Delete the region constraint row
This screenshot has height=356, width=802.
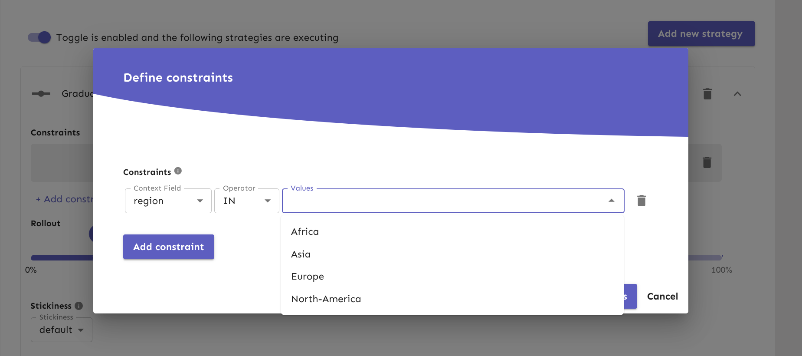click(641, 201)
